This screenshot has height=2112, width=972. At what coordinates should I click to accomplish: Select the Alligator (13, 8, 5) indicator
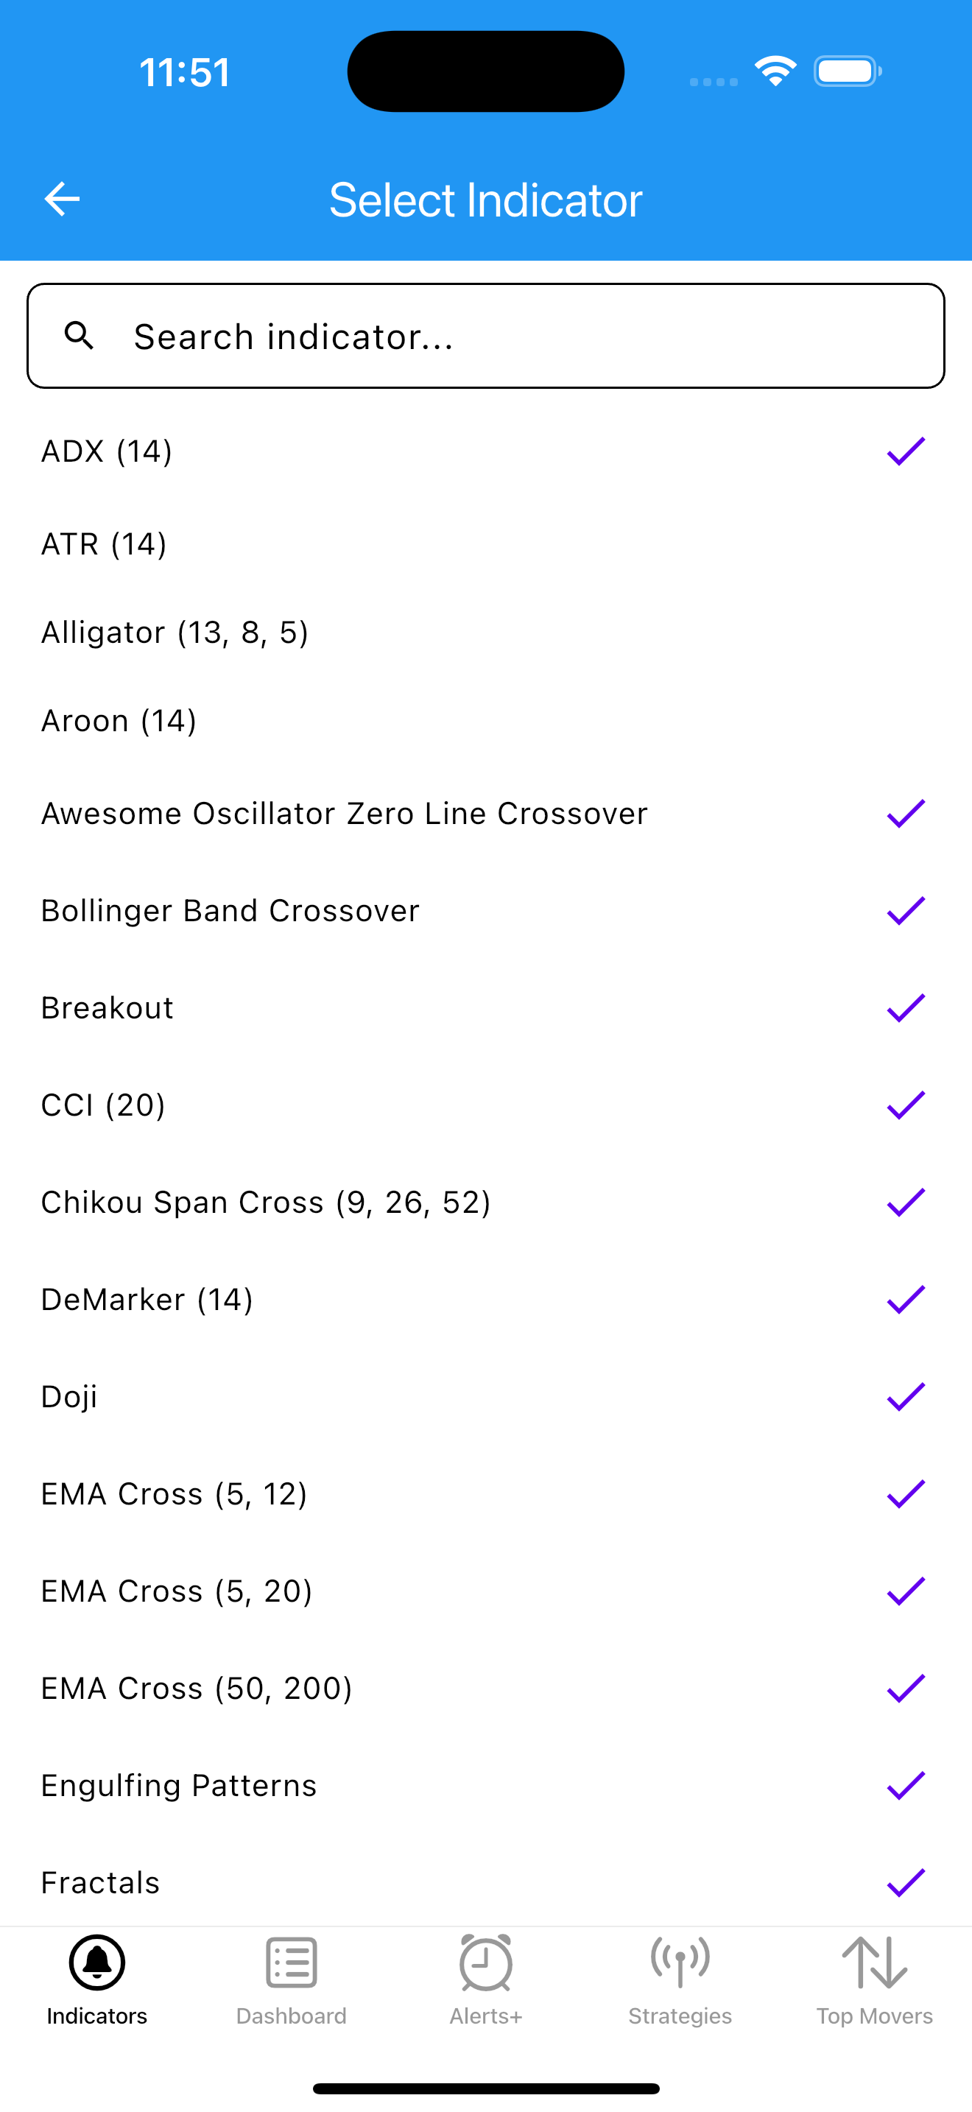(486, 632)
